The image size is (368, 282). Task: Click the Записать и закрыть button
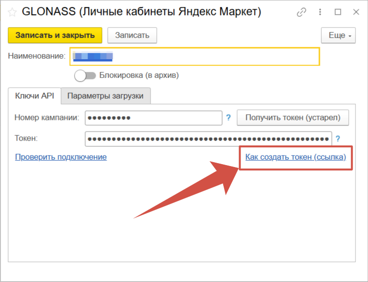point(55,36)
